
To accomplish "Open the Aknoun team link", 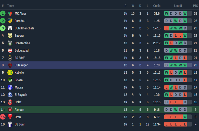I will 20,110.
